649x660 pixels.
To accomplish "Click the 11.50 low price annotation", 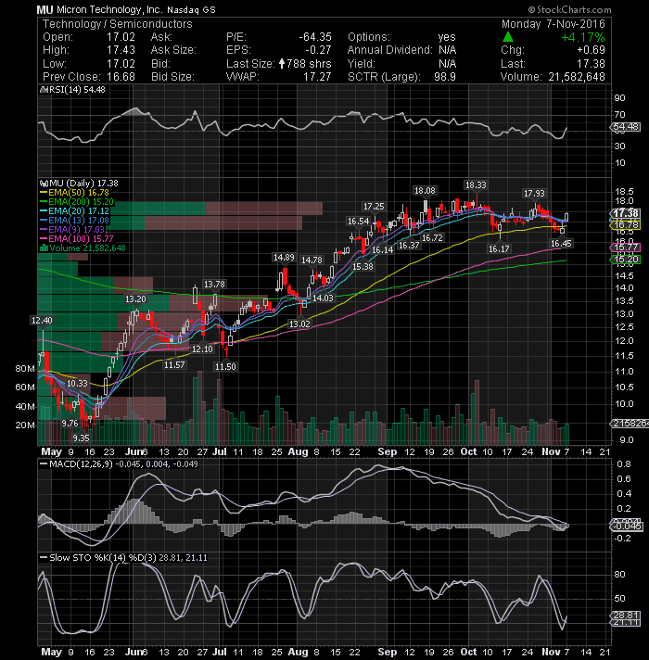I will point(225,367).
